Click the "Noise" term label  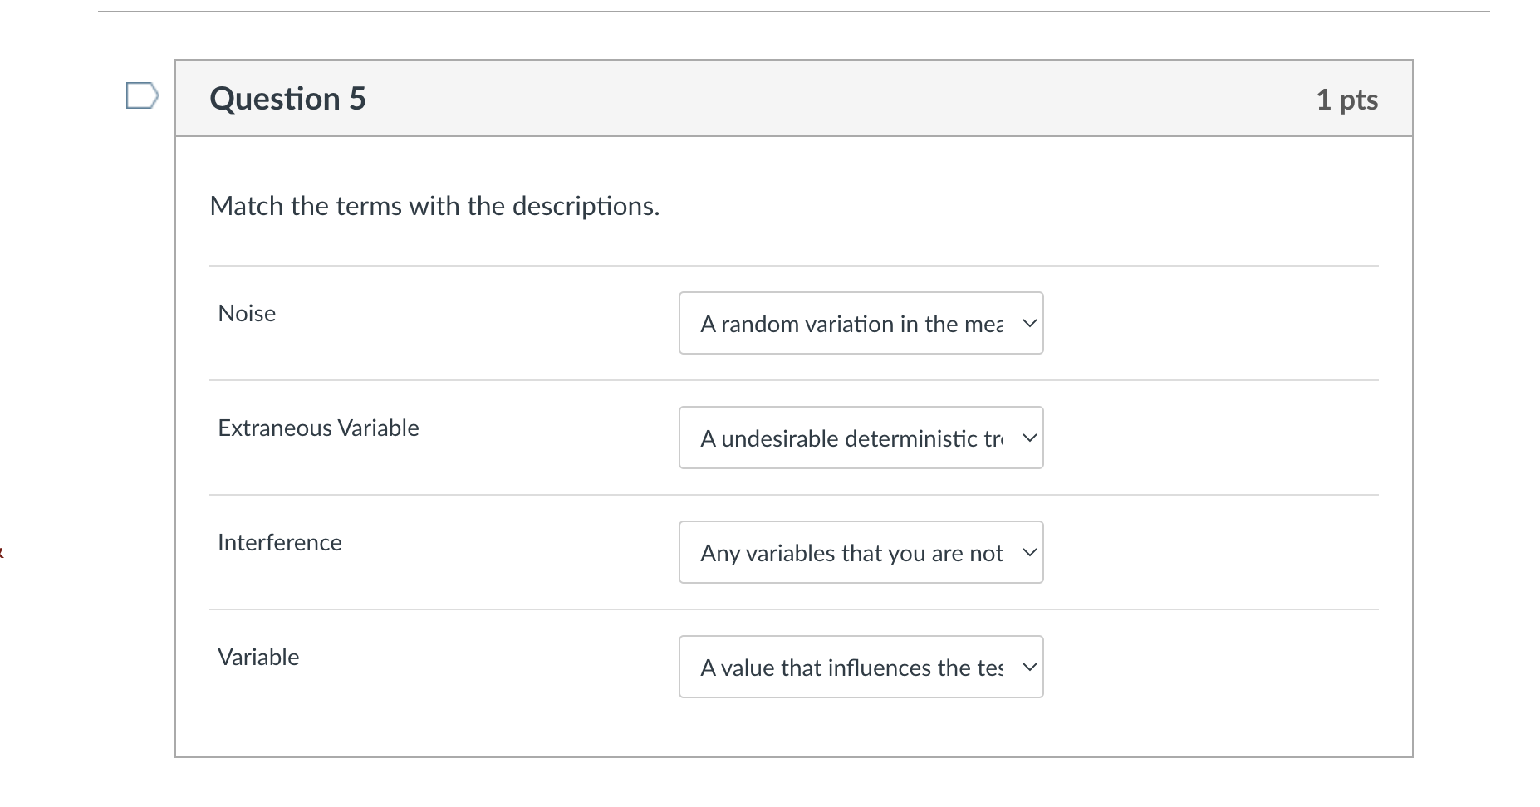[x=247, y=314]
